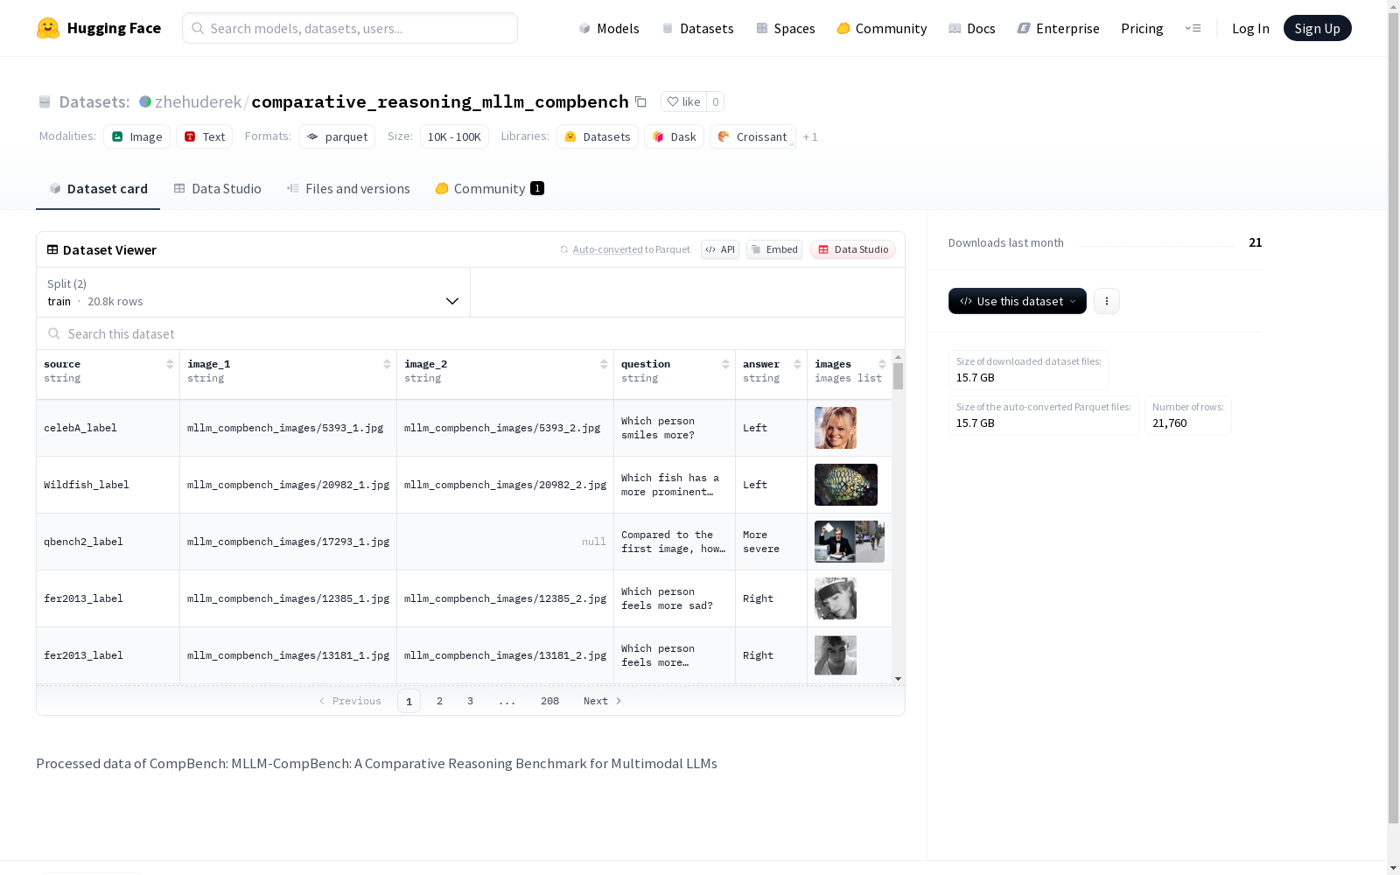The width and height of the screenshot is (1400, 875).
Task: Expand the Split train dropdown
Action: pos(254,292)
